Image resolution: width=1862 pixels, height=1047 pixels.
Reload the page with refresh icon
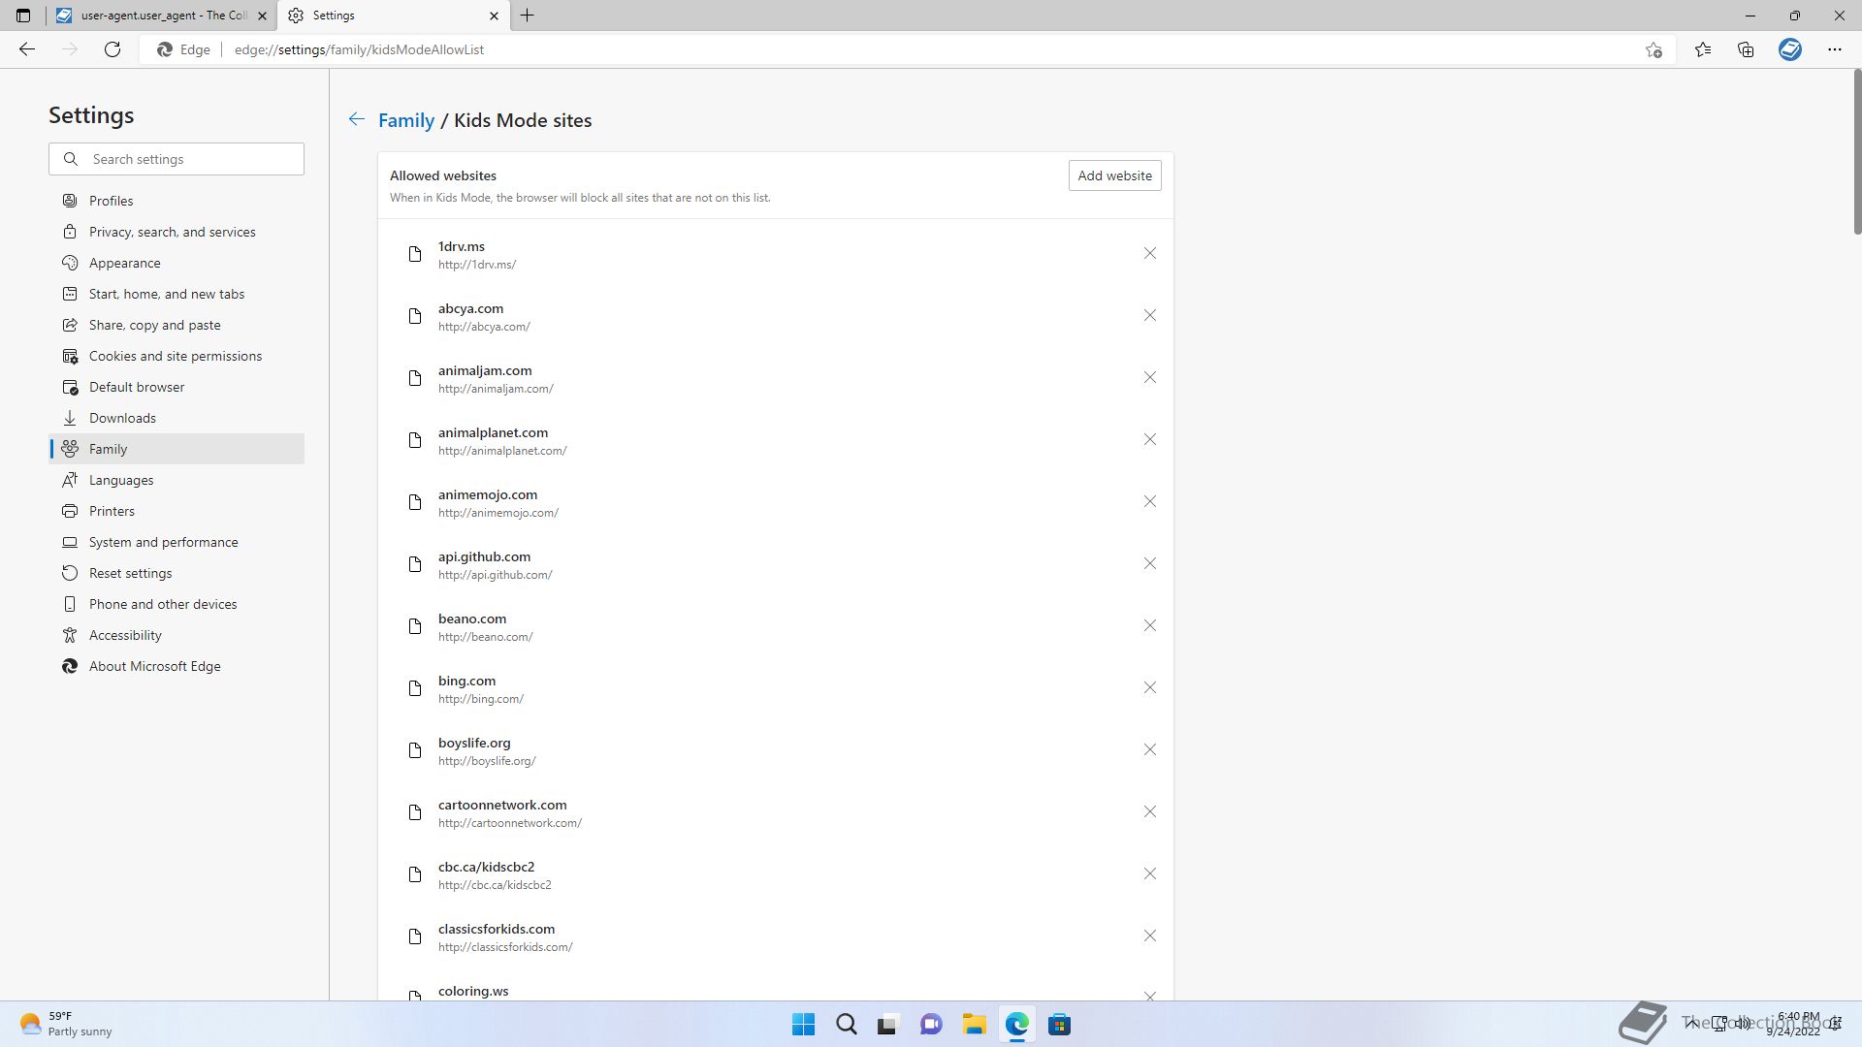tap(112, 49)
